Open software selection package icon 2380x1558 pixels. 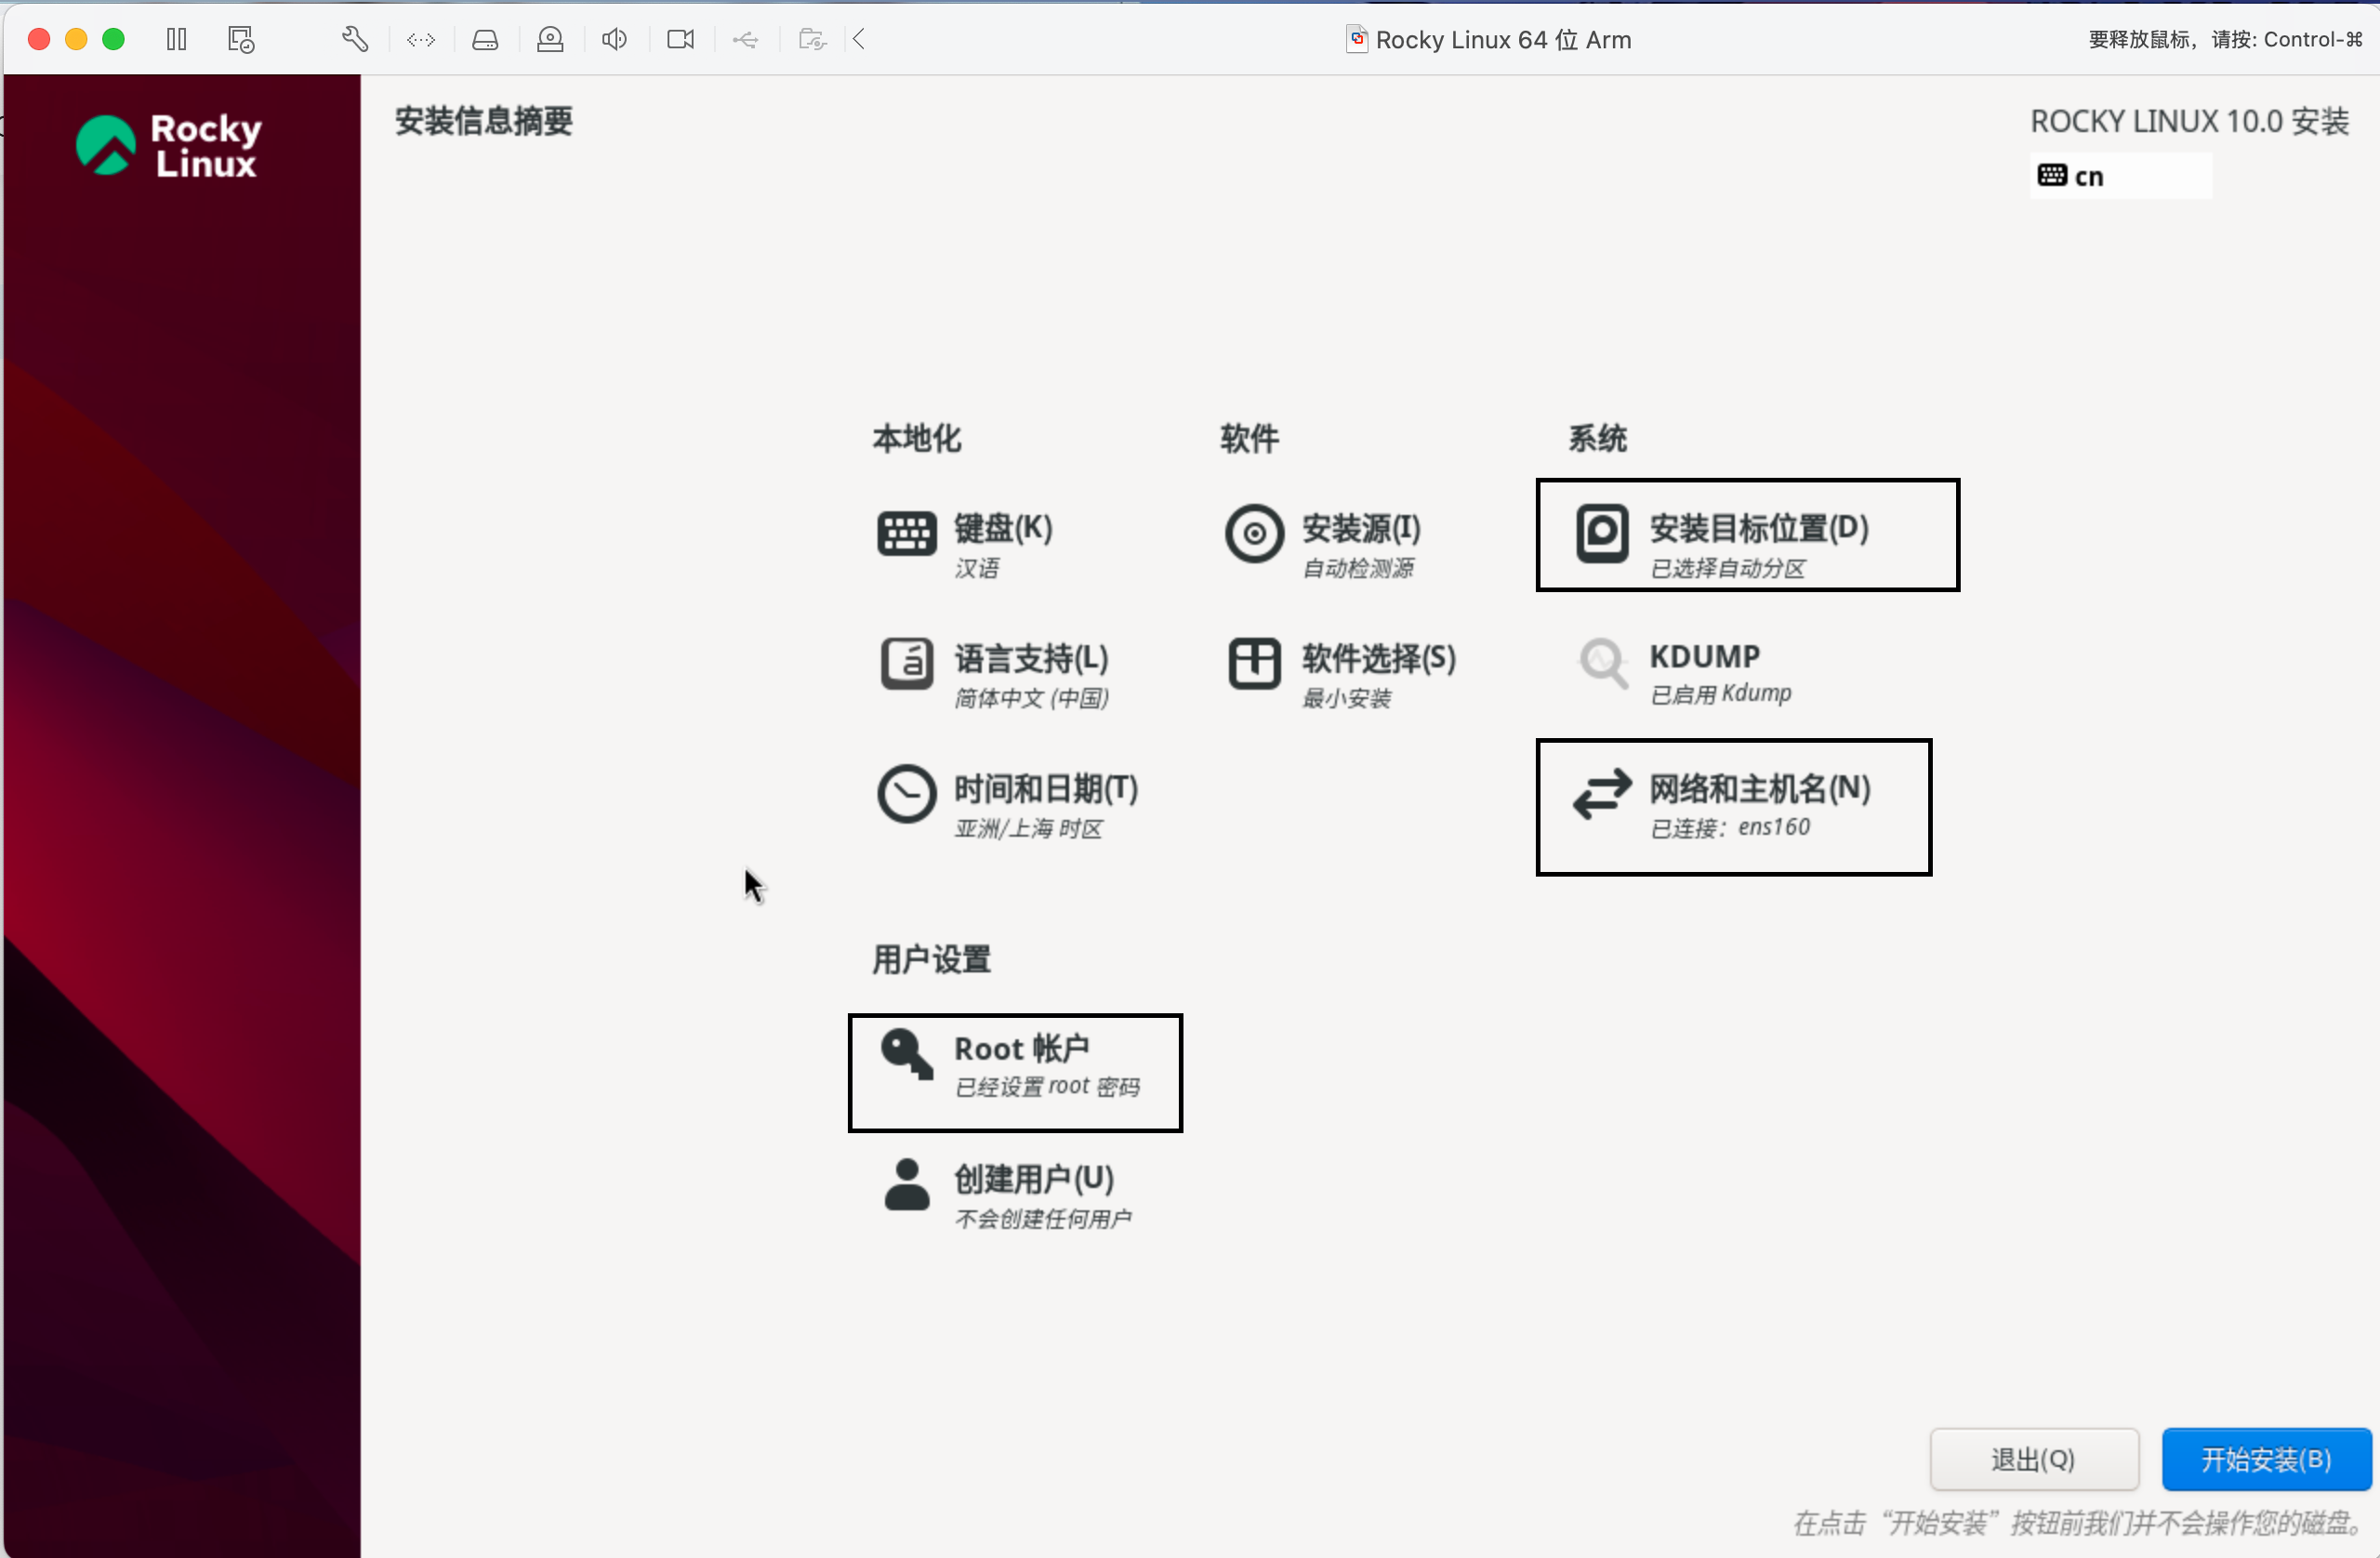(x=1254, y=663)
